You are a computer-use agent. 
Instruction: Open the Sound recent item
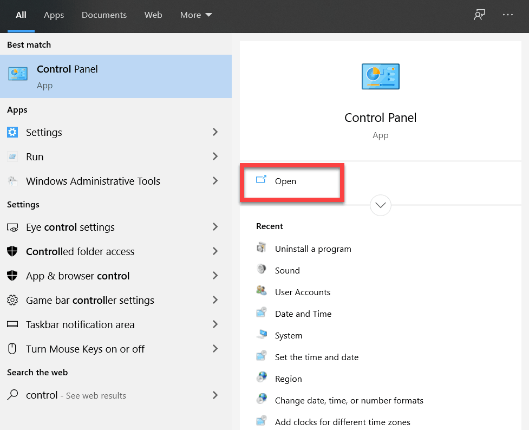click(288, 271)
